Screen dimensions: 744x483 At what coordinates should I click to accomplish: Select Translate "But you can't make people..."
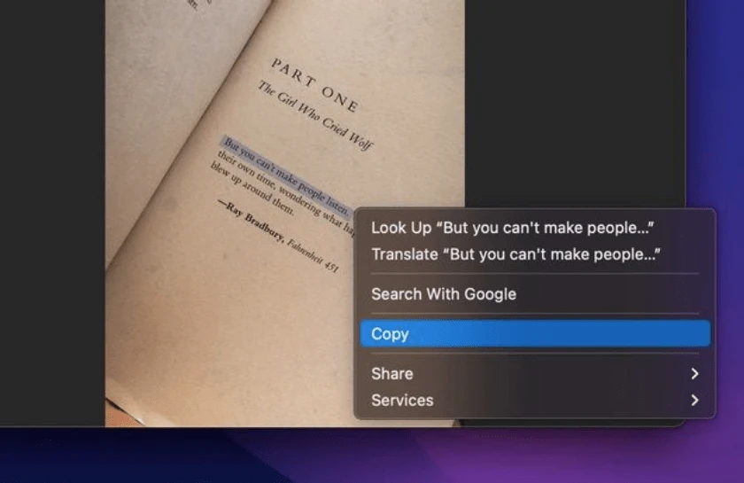point(535,254)
